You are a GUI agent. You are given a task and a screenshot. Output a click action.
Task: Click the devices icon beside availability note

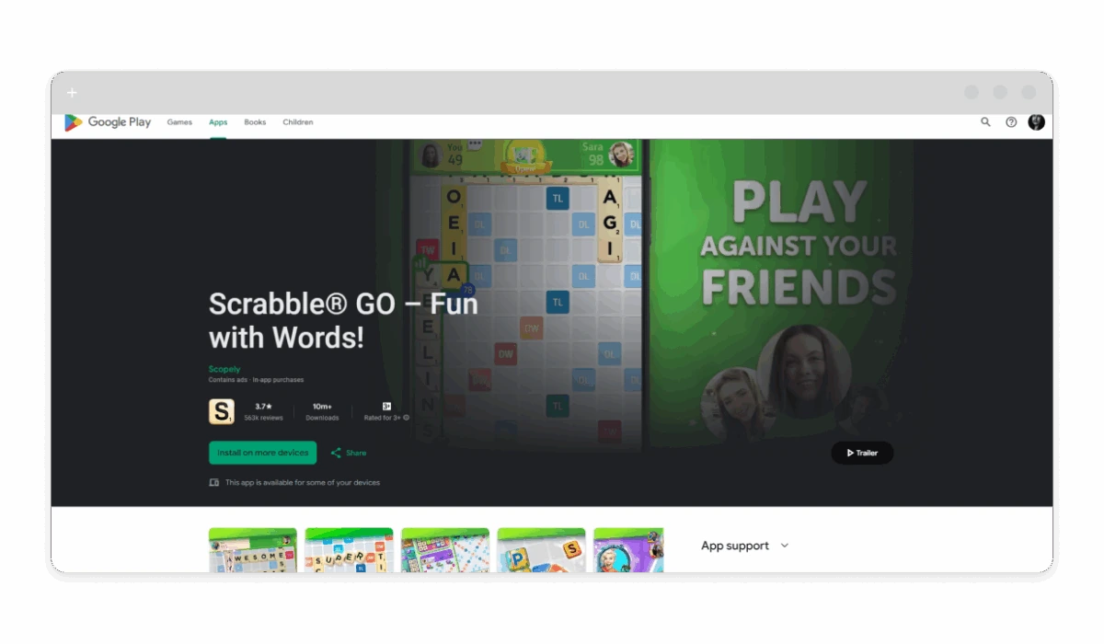pyautogui.click(x=214, y=482)
